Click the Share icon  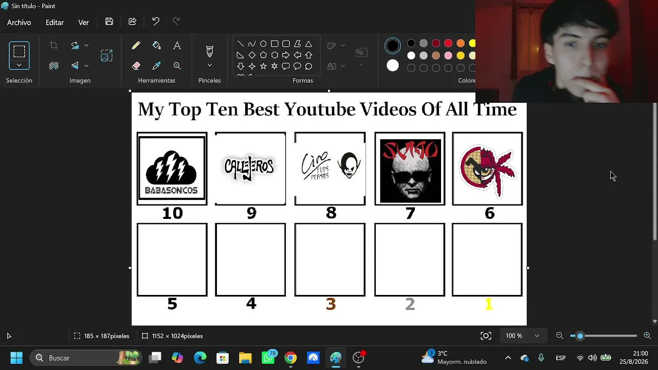(x=132, y=22)
